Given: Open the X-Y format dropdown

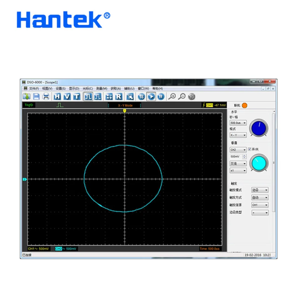Looking at the screenshot, I should [x=238, y=135].
